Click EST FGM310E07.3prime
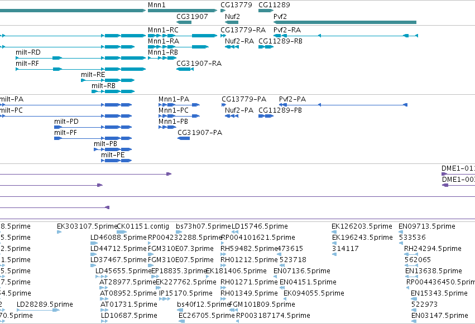The height and width of the screenshot is (324, 475). [x=181, y=249]
